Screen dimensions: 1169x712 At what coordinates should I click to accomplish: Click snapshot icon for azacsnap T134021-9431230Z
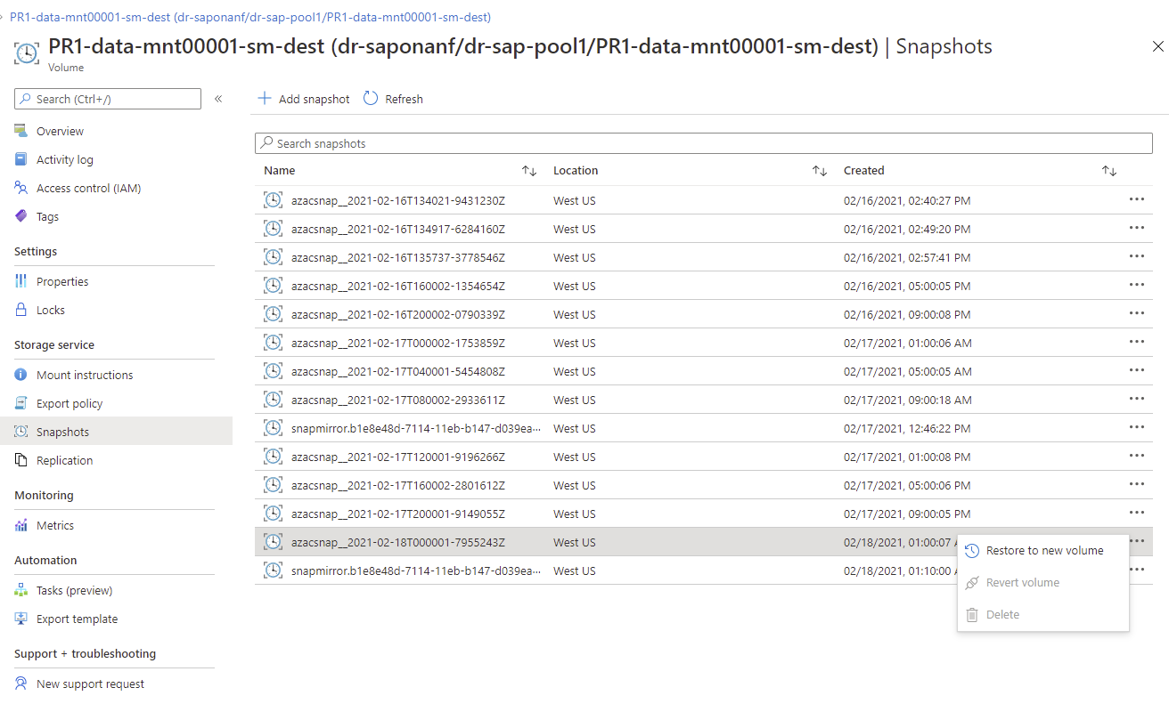pos(273,200)
